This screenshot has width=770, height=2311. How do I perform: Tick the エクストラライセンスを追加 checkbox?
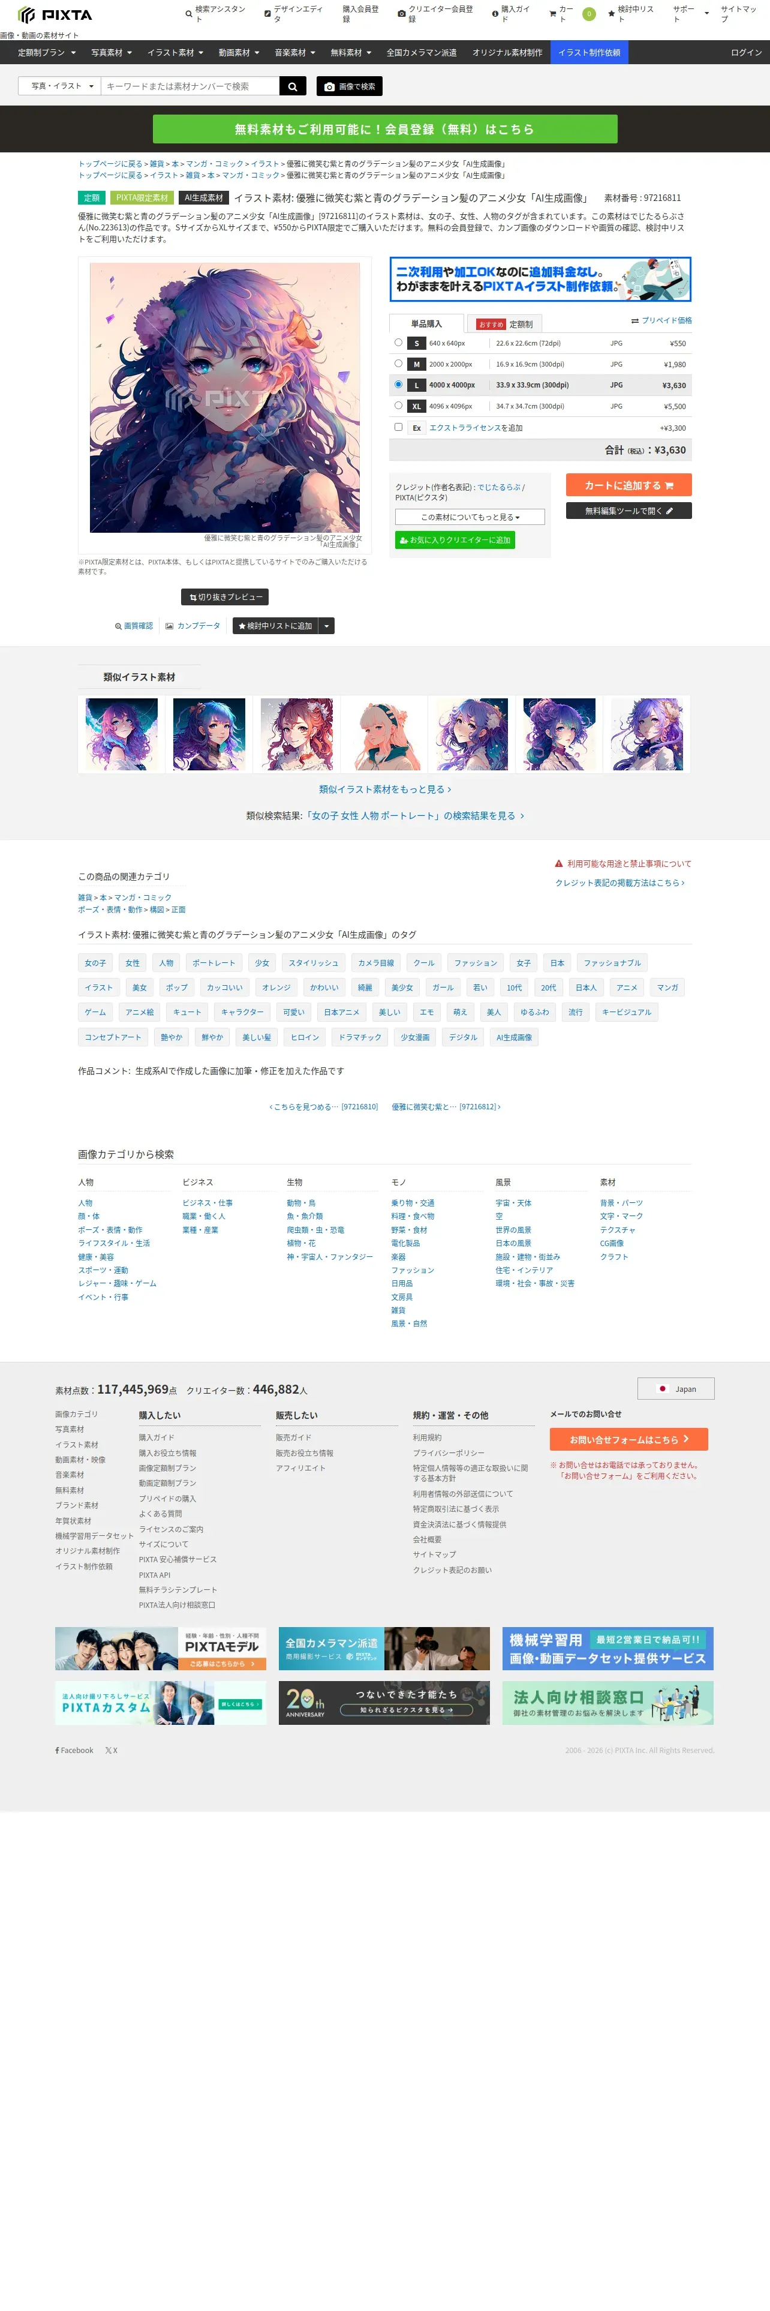coord(398,427)
